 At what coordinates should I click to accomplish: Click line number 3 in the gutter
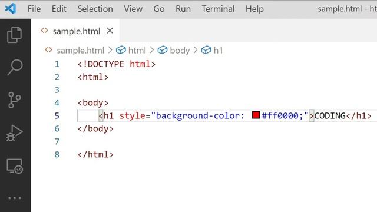coord(57,90)
